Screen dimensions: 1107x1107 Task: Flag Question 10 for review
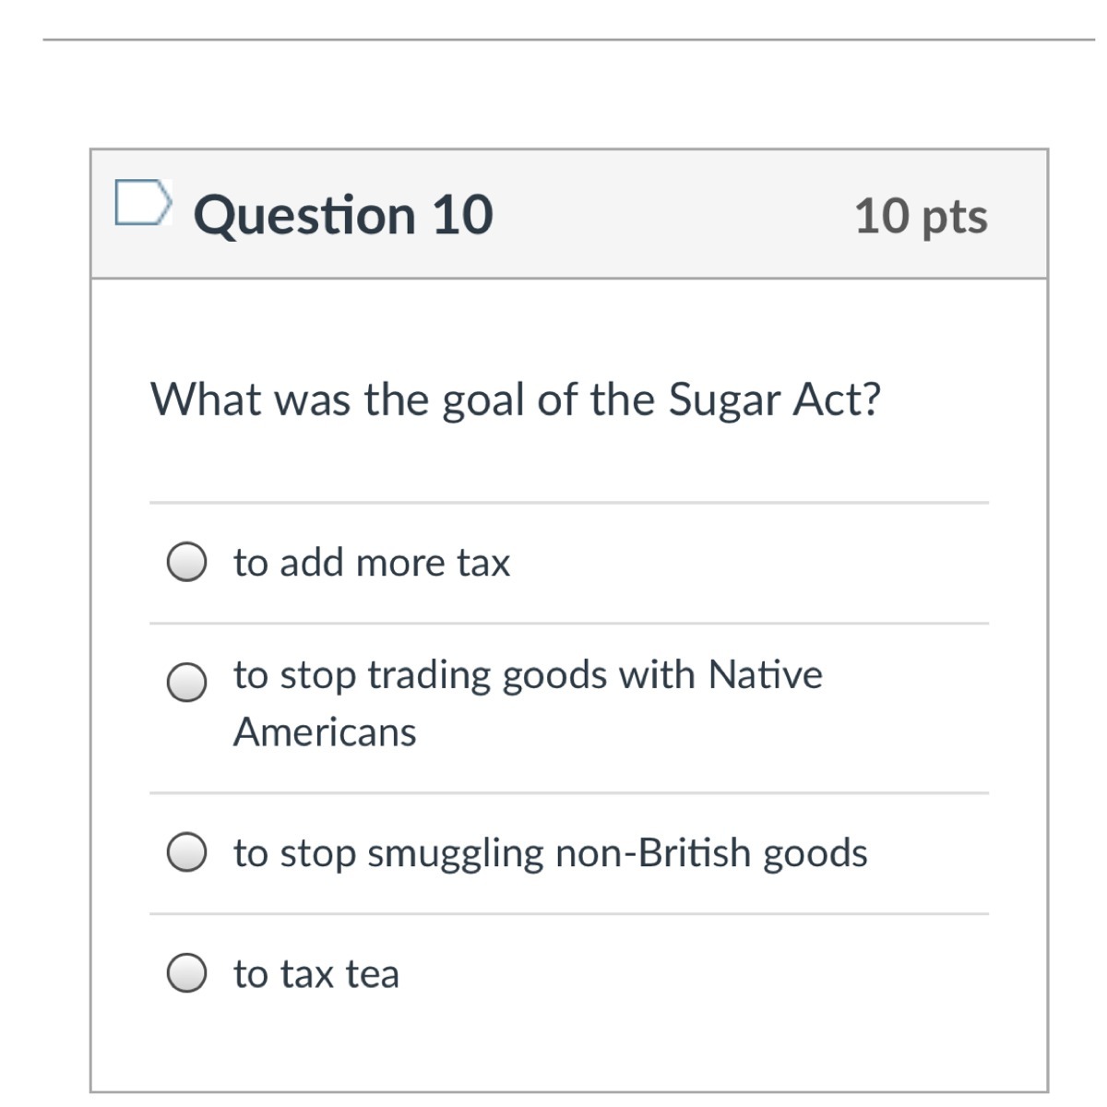143,203
